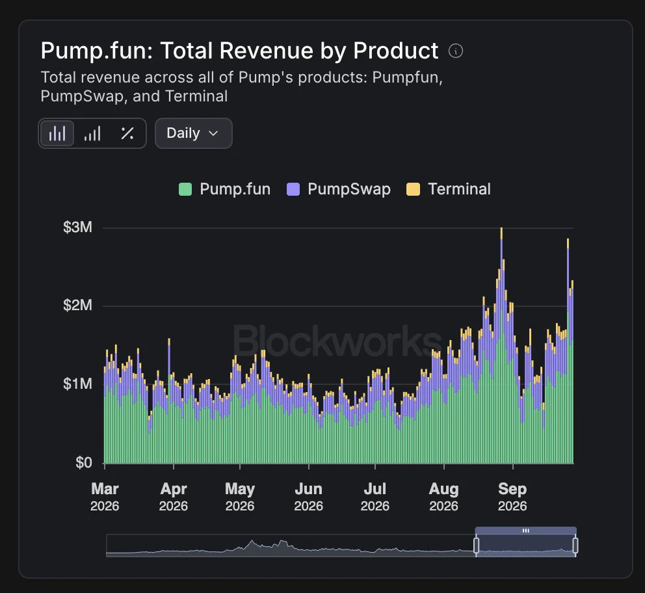Click the info icon beside chart title
The image size is (645, 593).
[x=455, y=51]
